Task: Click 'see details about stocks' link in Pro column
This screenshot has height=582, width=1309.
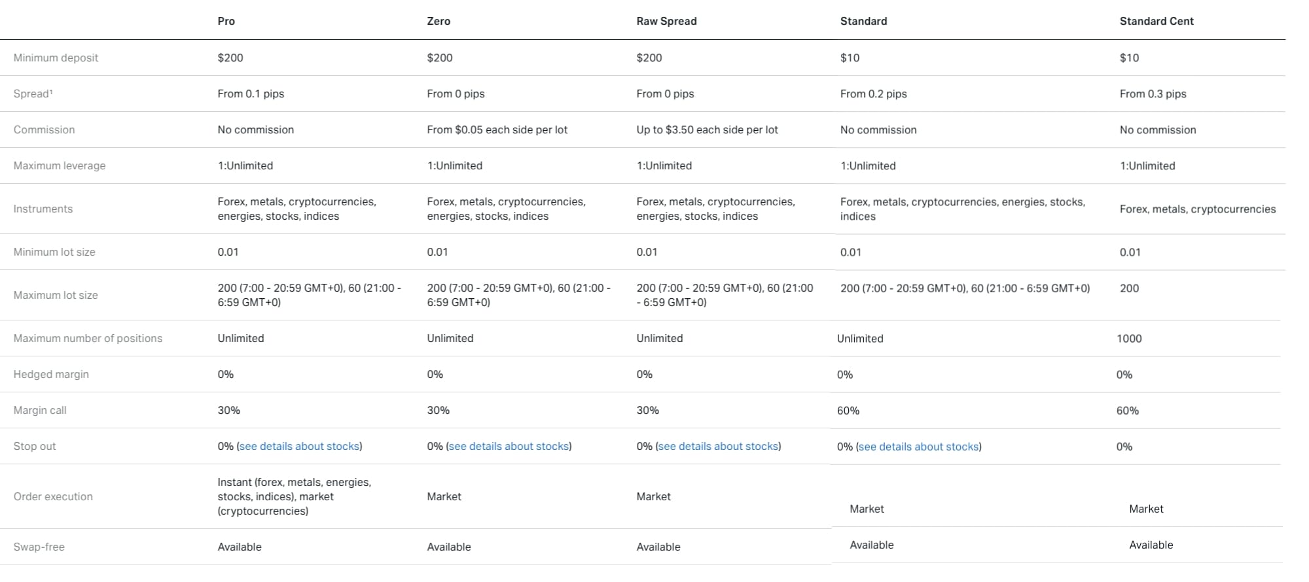Action: [300, 446]
